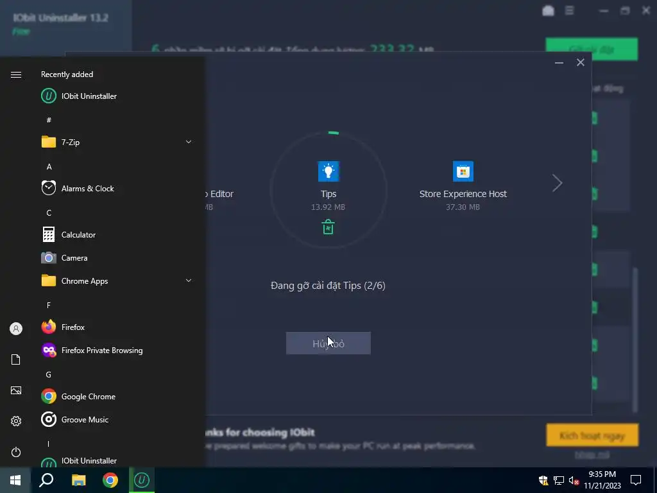
Task: Click the status text Đang gỡ cài đặt Tips
Action: click(x=328, y=286)
